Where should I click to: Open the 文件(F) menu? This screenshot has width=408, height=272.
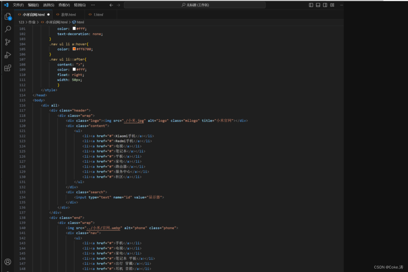pyautogui.click(x=18, y=5)
